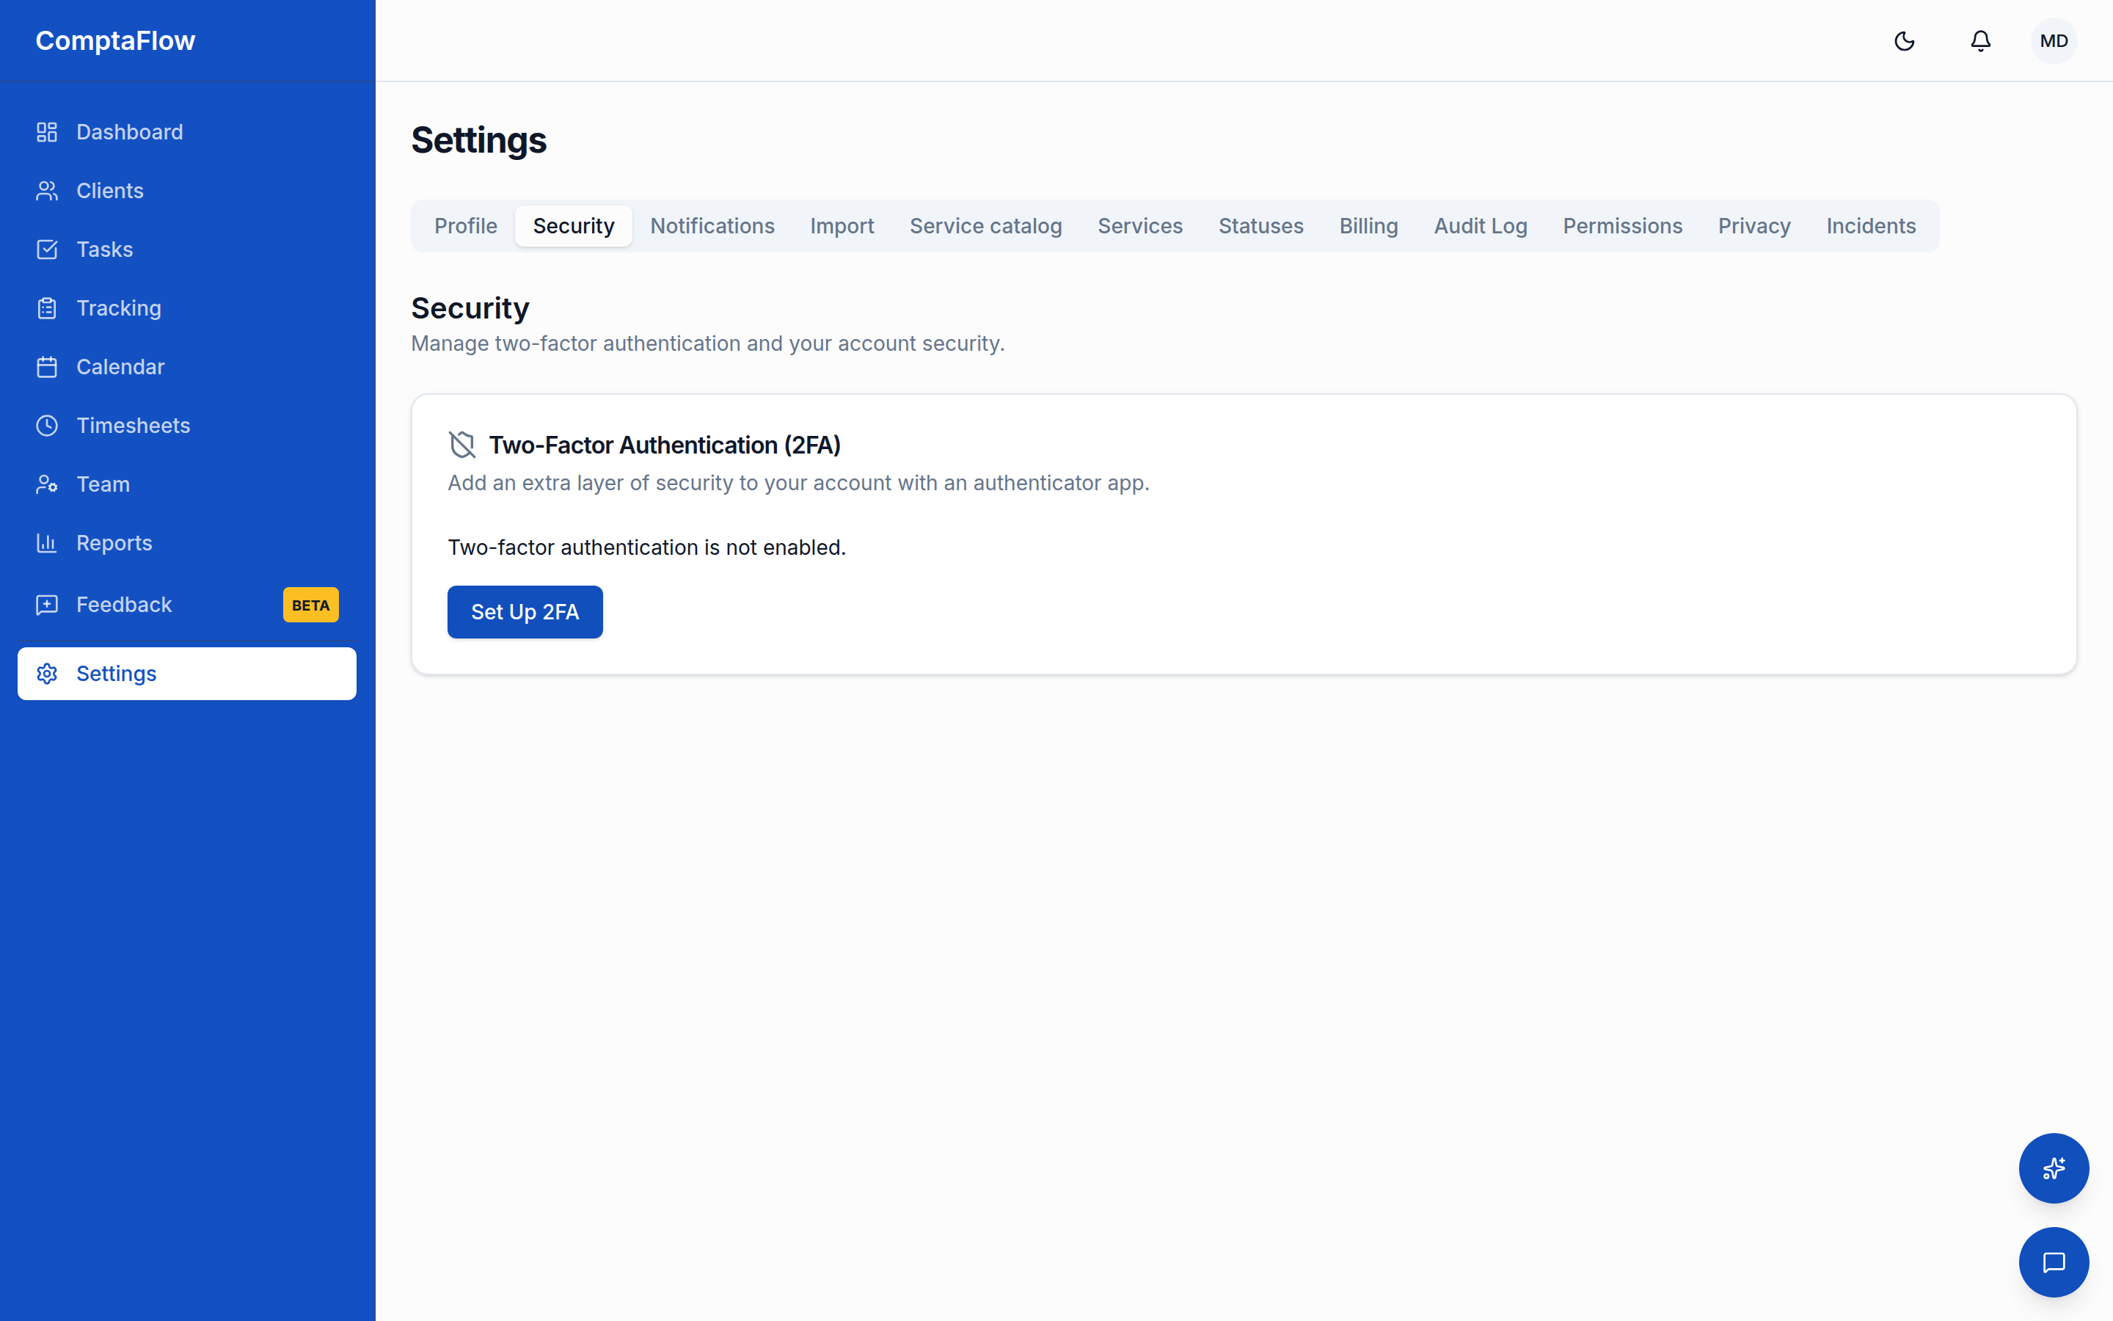Click 'Add an extra layer of security' description
The height and width of the screenshot is (1321, 2113).
[x=799, y=483]
